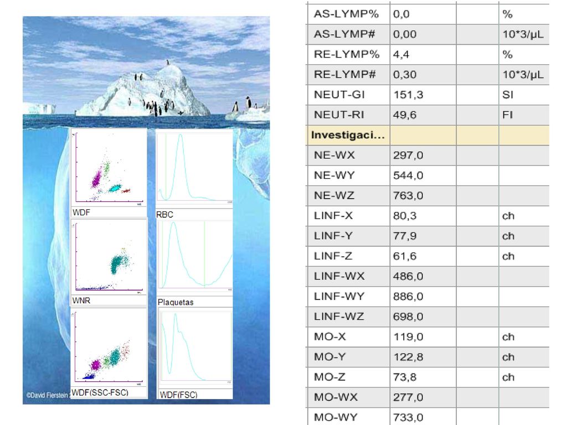Click the RE-LYMP% value 4,4
567x425 pixels.
[401, 55]
